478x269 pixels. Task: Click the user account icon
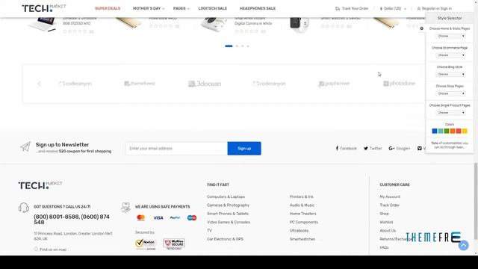(419, 8)
